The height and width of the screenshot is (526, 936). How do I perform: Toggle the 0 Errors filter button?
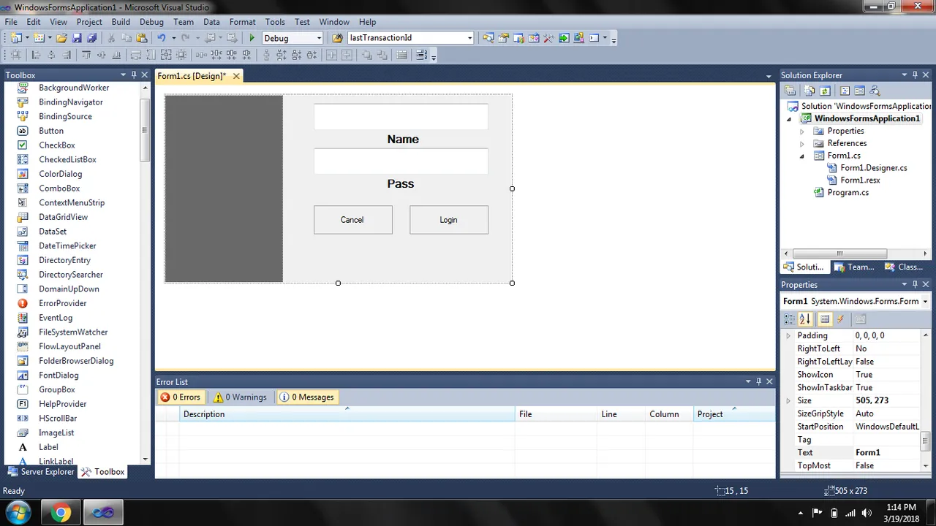(181, 397)
